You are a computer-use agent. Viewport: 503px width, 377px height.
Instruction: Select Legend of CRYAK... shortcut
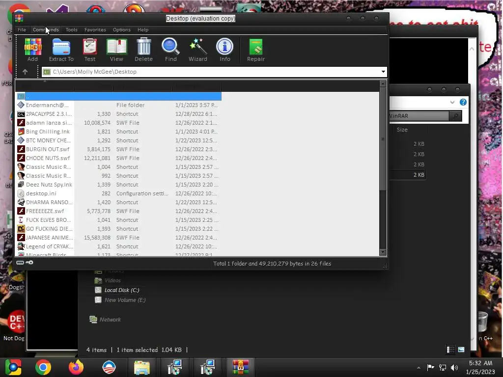click(x=119, y=246)
